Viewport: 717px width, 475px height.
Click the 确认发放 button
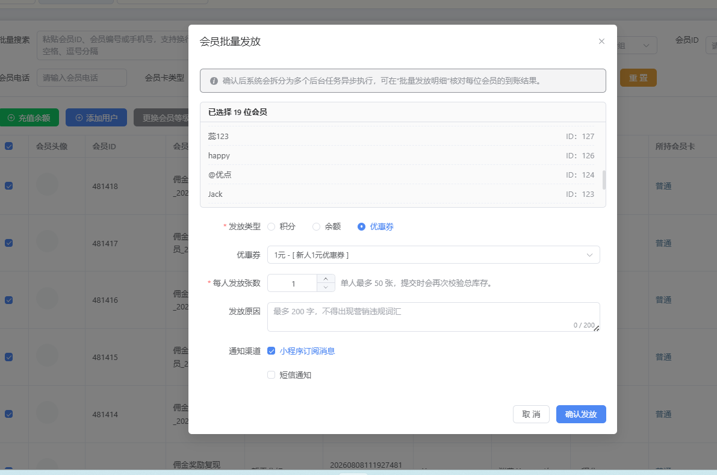[581, 414]
